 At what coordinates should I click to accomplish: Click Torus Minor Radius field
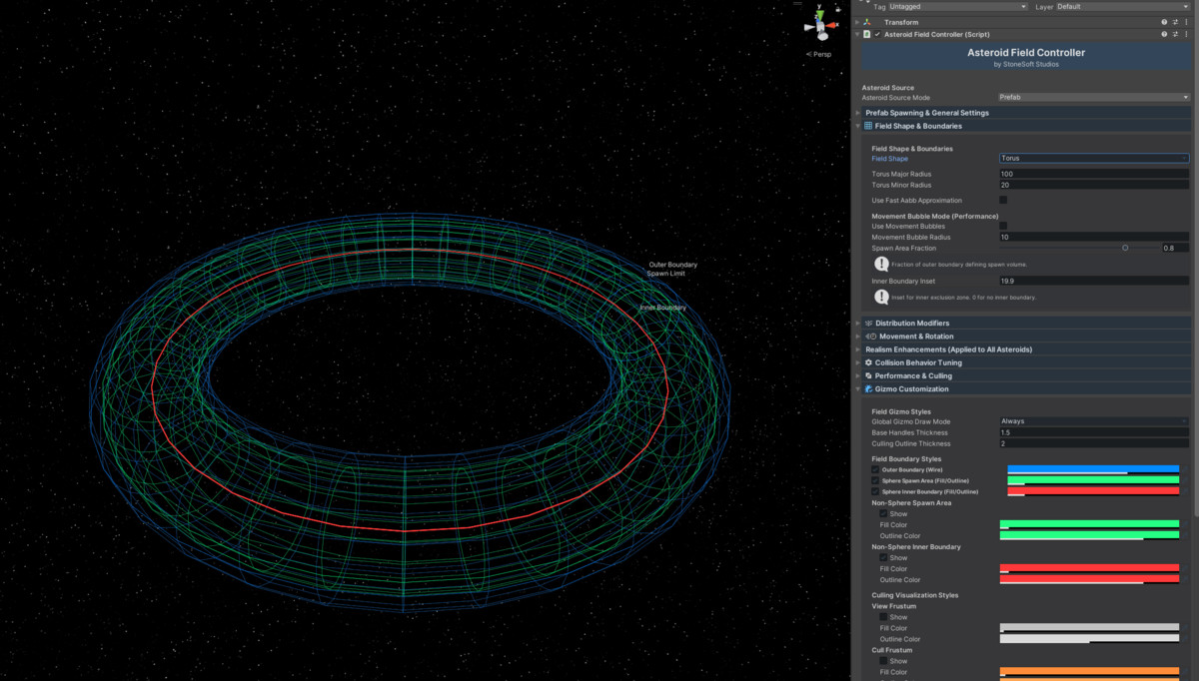pyautogui.click(x=1094, y=185)
